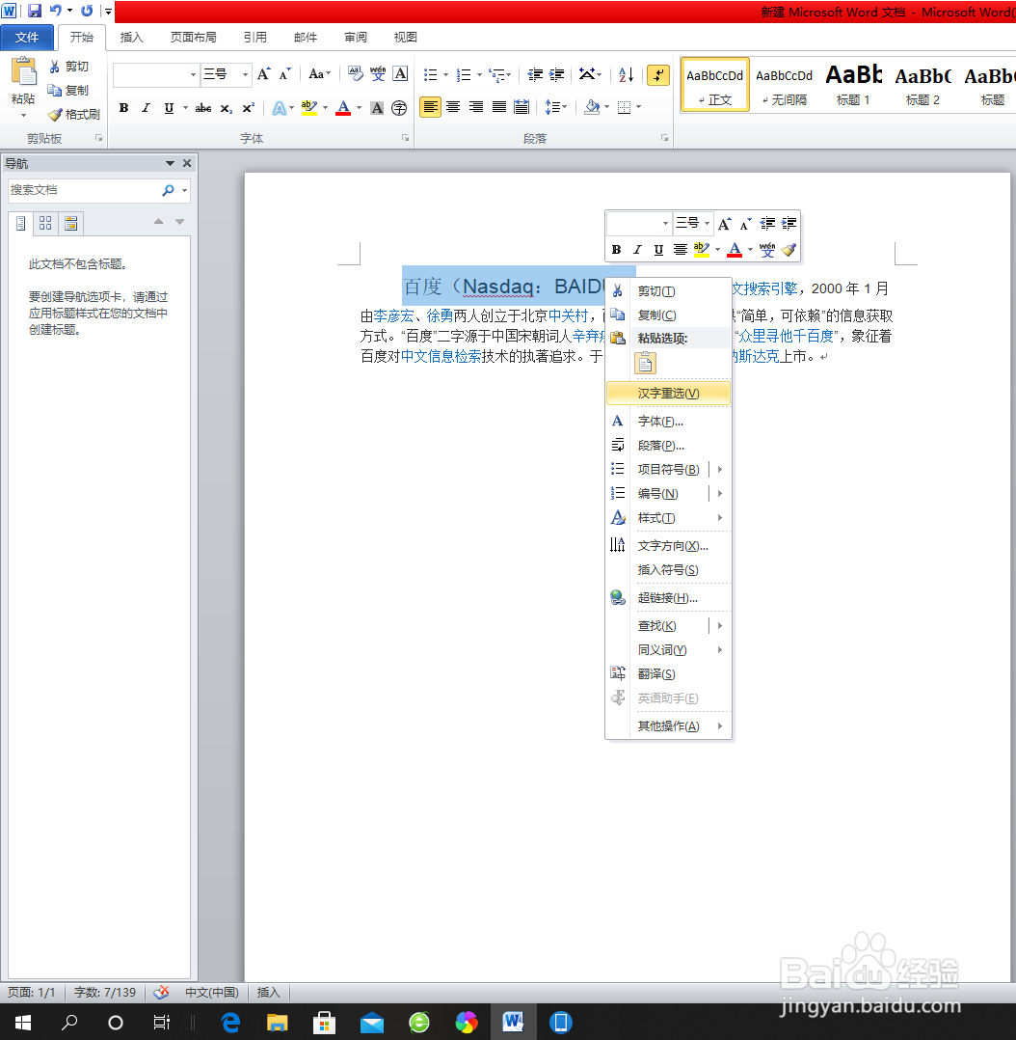This screenshot has height=1040, width=1016.
Task: Open line spacing dropdown
Action: 555,107
